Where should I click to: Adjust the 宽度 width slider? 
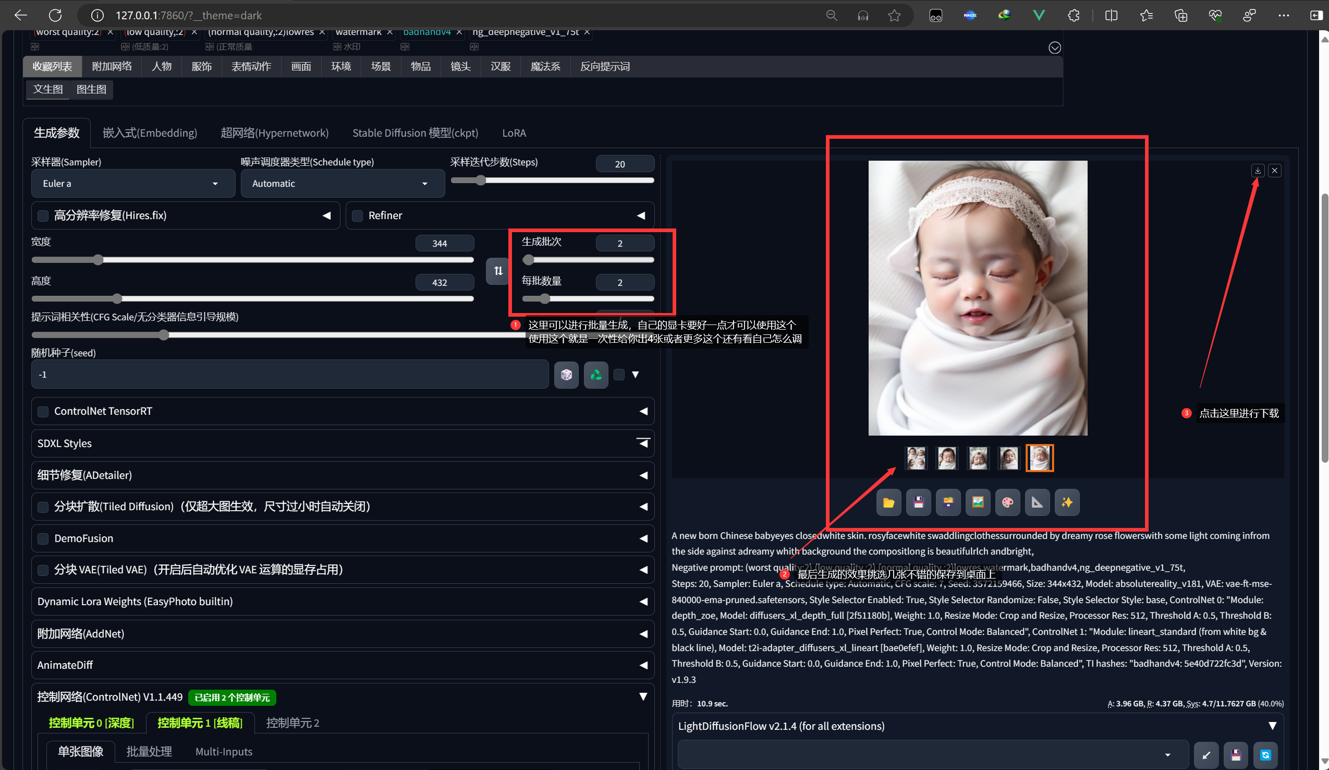(x=253, y=260)
